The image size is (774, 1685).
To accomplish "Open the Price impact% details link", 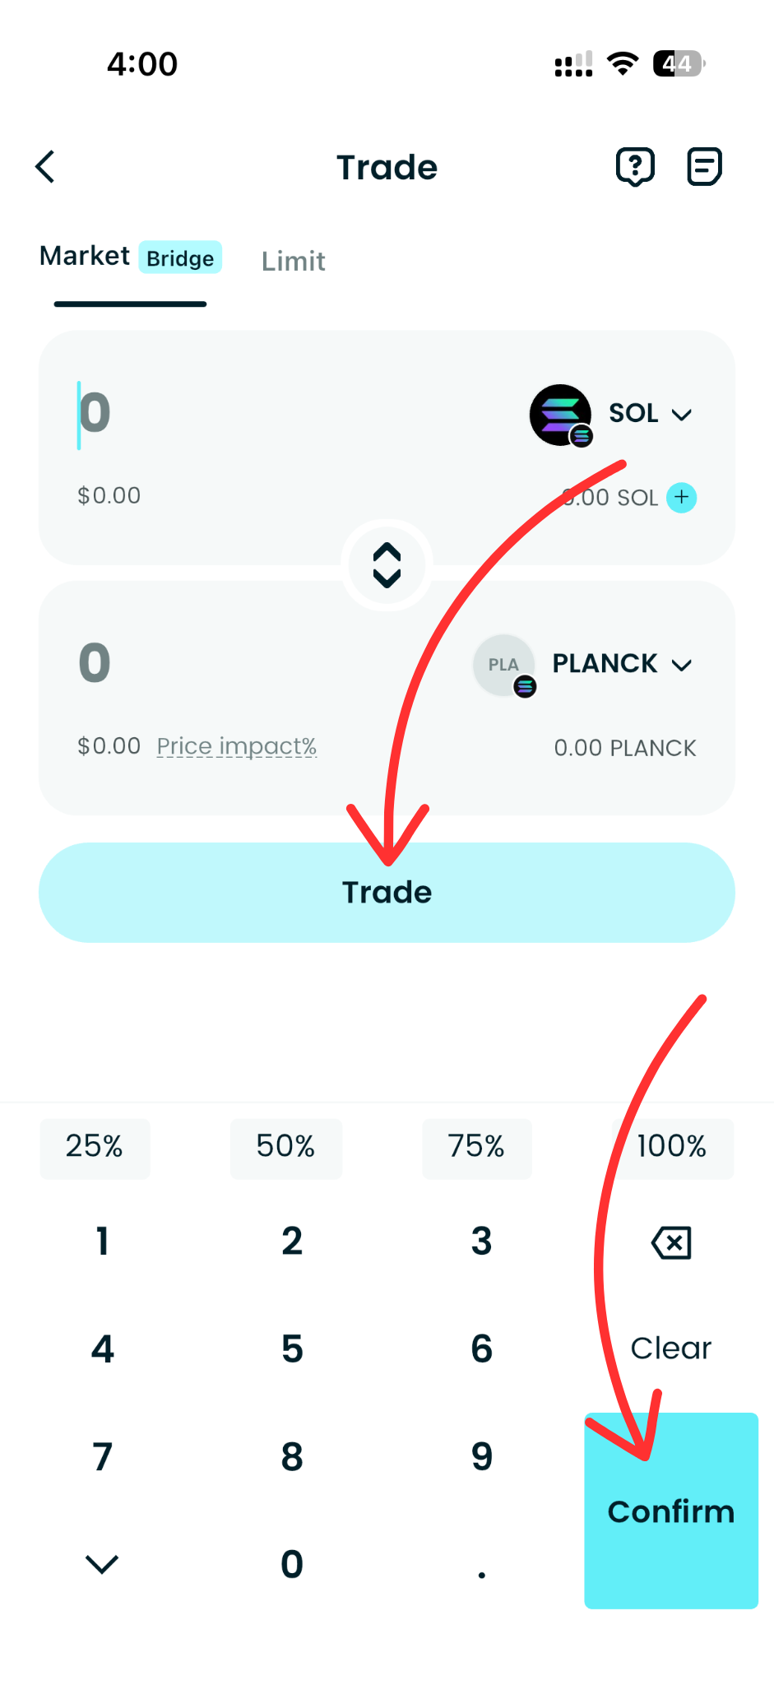I will pos(236,745).
